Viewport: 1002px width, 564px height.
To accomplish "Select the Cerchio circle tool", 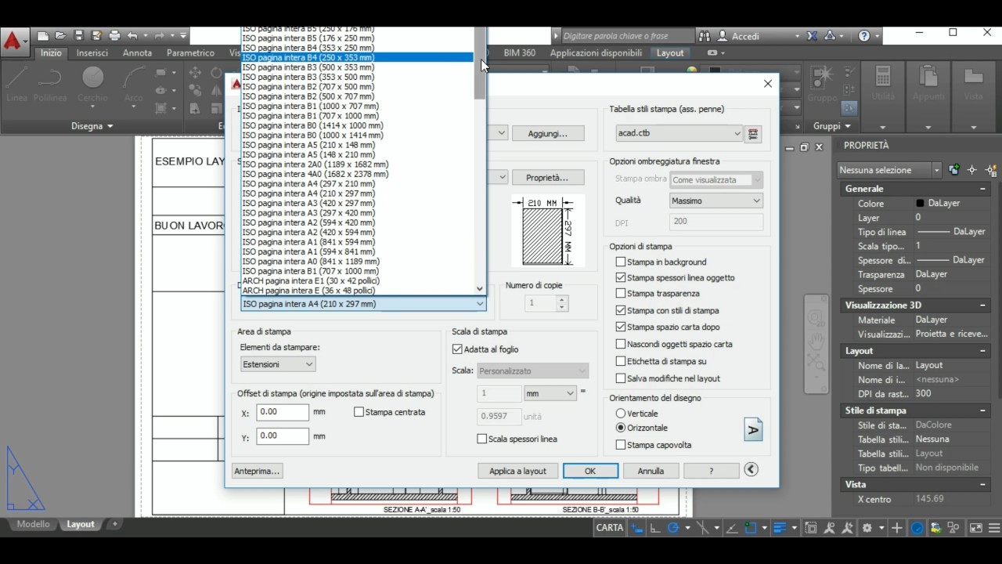I will [92, 85].
